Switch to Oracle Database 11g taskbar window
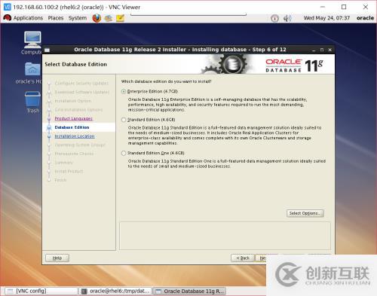Screen dimensions: 377x296 pos(189,291)
